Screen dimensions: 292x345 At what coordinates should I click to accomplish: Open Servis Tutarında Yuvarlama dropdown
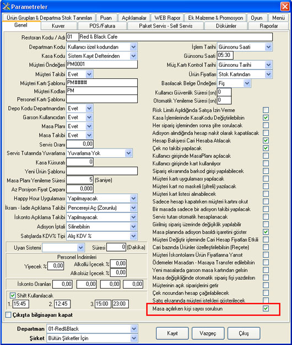[128, 153]
